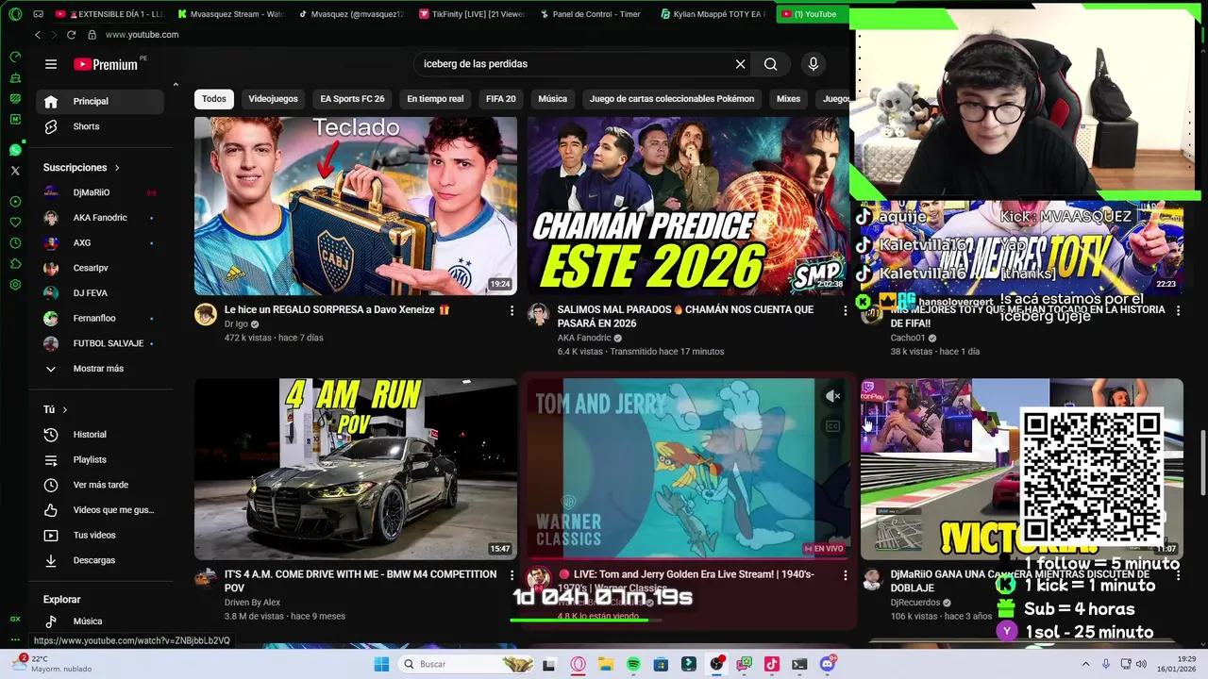
Task: Open the settings gear in Opera sidebar
Action: [x=15, y=285]
